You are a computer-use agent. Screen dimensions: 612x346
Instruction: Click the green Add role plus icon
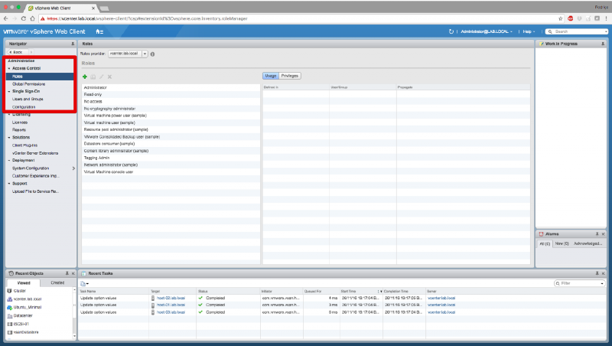point(85,77)
